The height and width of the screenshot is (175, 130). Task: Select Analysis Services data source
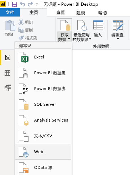(43, 120)
